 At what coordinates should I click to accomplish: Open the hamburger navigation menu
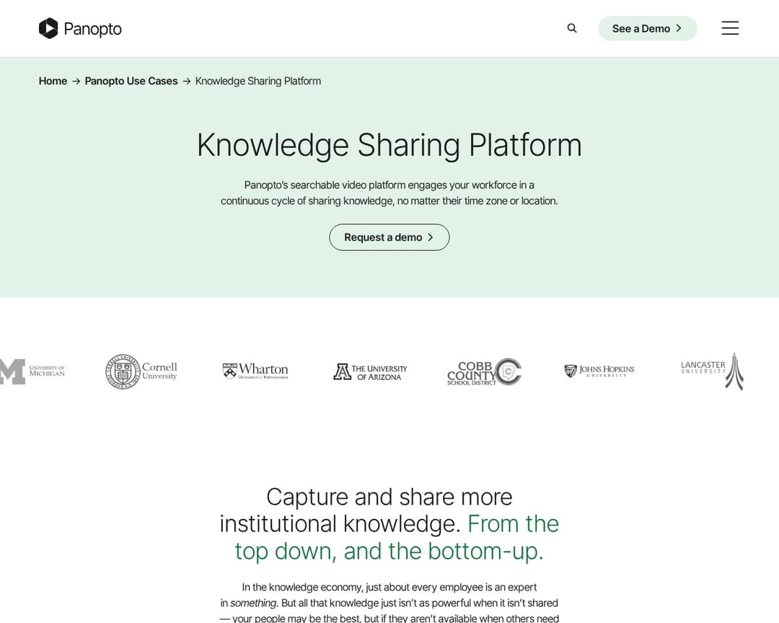730,28
